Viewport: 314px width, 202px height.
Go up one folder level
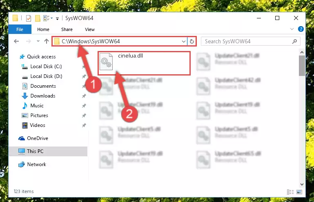(47, 41)
